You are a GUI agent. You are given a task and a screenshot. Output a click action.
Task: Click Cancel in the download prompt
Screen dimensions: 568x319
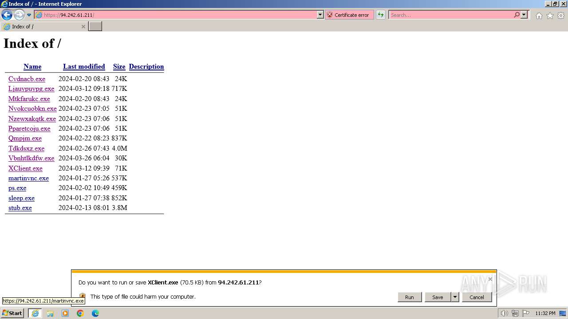pos(477,297)
